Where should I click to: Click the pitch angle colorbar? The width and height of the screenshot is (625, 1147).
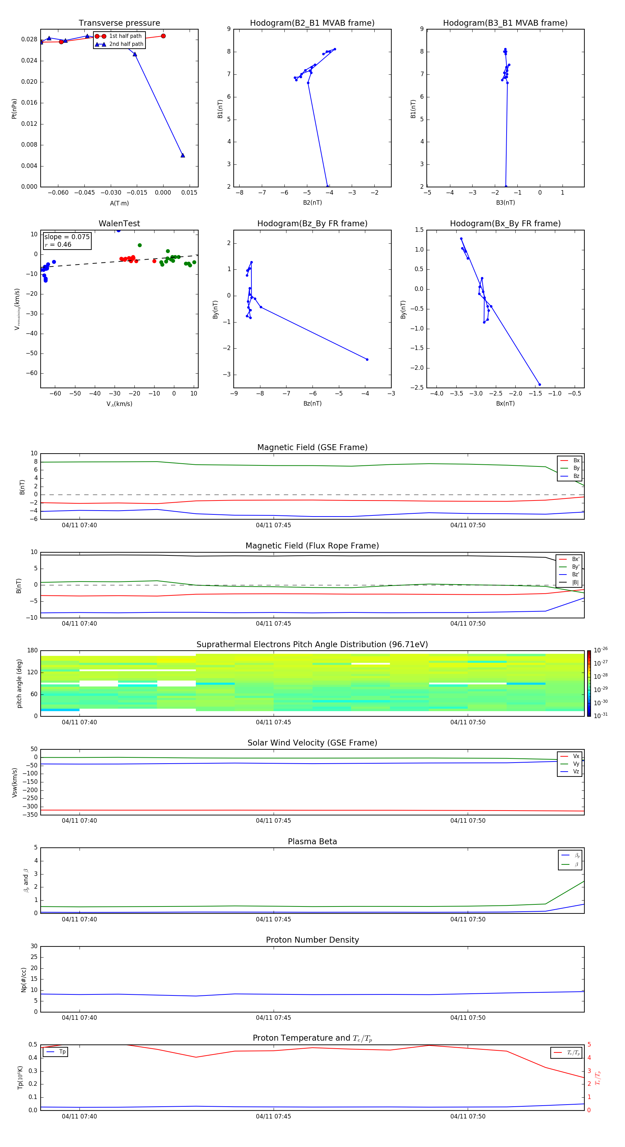coord(589,683)
